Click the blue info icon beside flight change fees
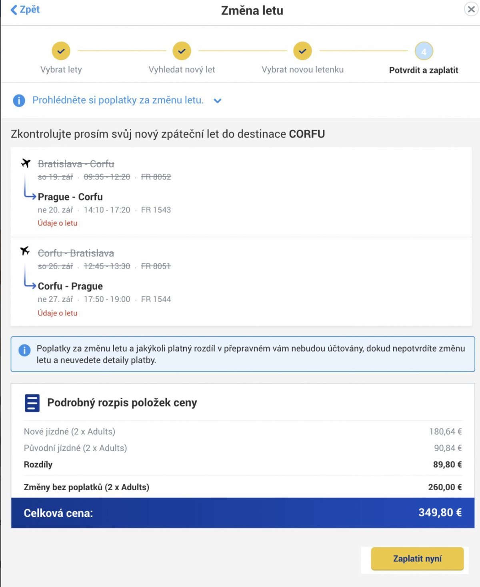The image size is (480, 587). tap(19, 101)
